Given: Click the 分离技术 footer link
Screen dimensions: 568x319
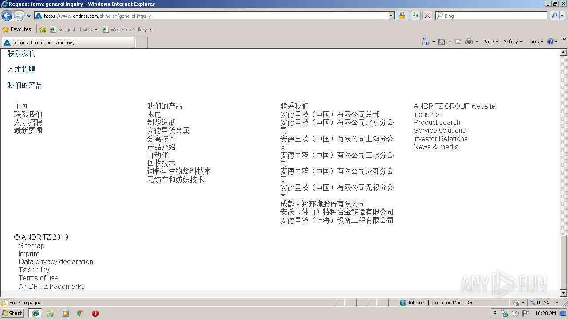Looking at the screenshot, I should pos(161,139).
